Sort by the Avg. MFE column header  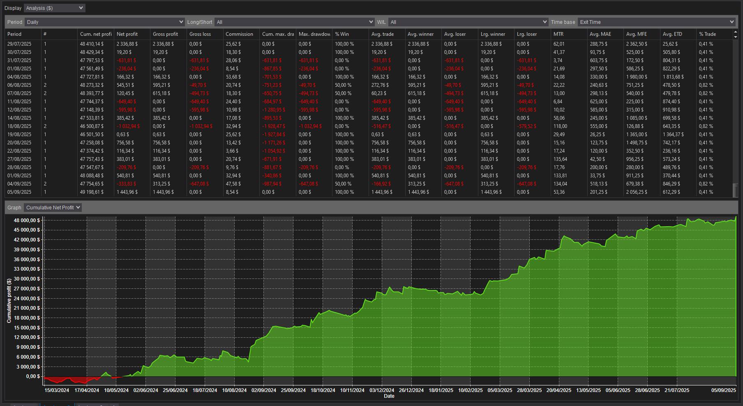[x=641, y=34]
